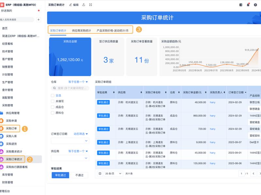
Task: Switch to 供应商采购统计 tab
Action: click(x=81, y=31)
